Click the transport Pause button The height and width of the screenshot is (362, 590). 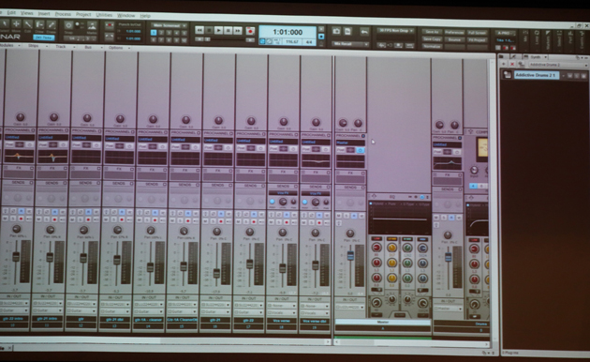pos(228,31)
